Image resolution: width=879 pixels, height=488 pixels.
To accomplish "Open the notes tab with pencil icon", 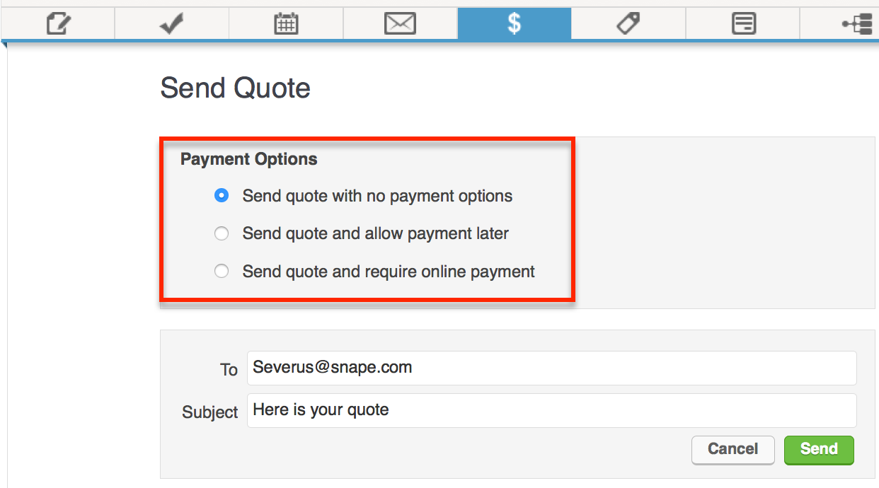I will click(58, 24).
